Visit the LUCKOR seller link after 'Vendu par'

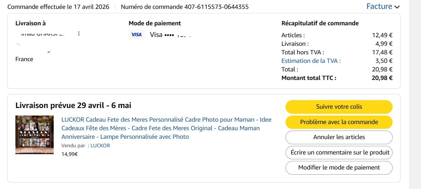(100, 146)
